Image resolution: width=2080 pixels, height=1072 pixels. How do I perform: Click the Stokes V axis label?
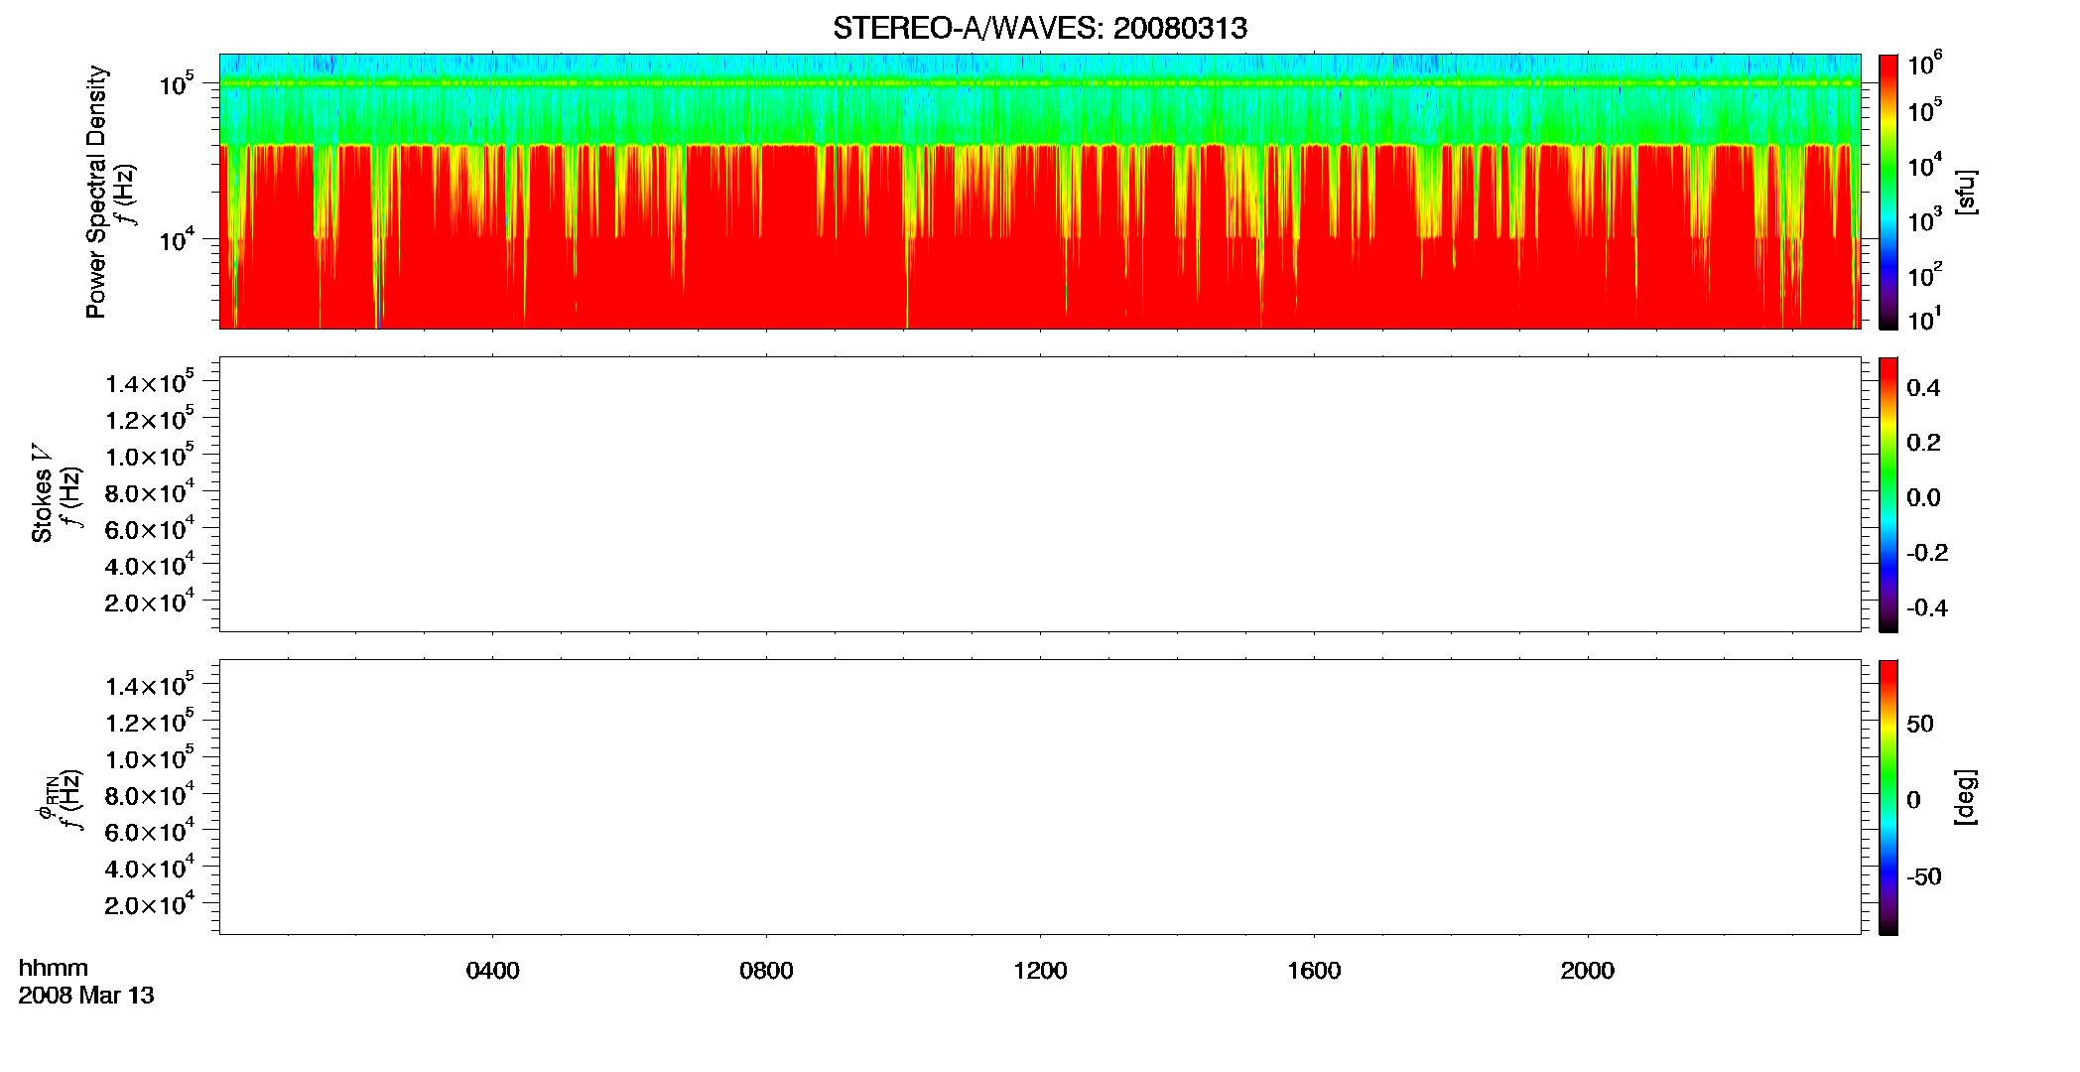tap(43, 494)
